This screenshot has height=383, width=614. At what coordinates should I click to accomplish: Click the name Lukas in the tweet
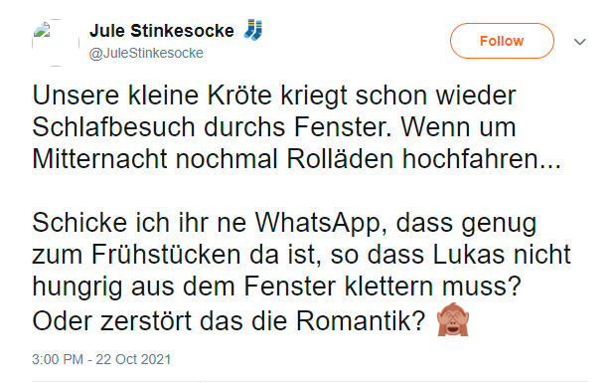tap(469, 255)
